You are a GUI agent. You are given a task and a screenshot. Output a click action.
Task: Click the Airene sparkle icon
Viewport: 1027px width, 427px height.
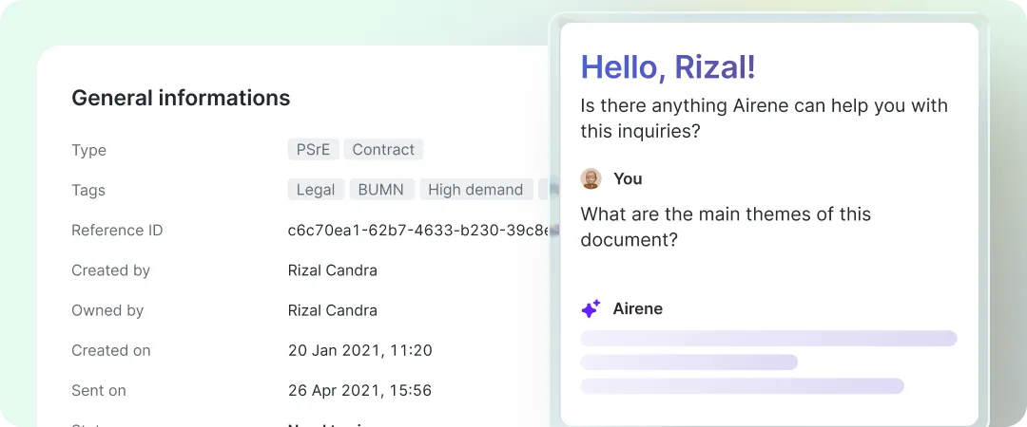591,308
